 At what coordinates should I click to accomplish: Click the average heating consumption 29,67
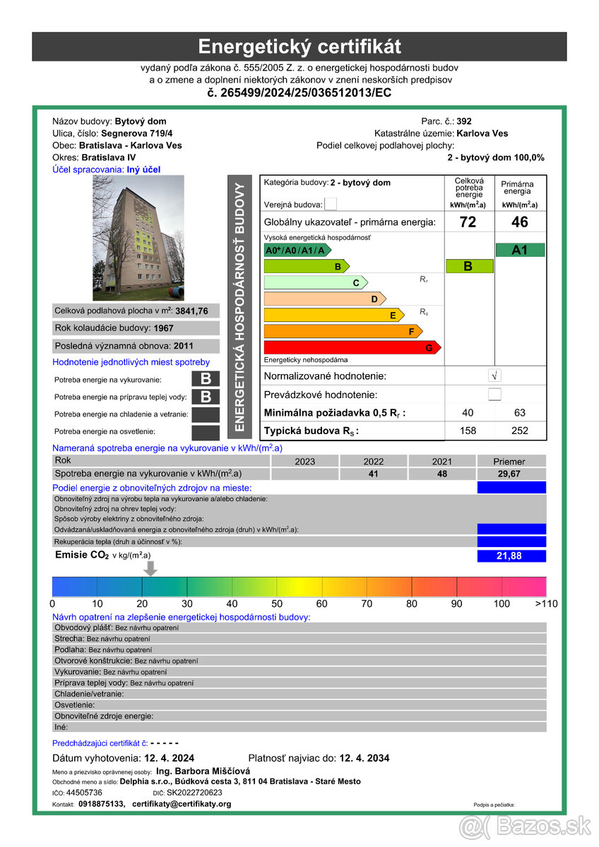pos(509,474)
